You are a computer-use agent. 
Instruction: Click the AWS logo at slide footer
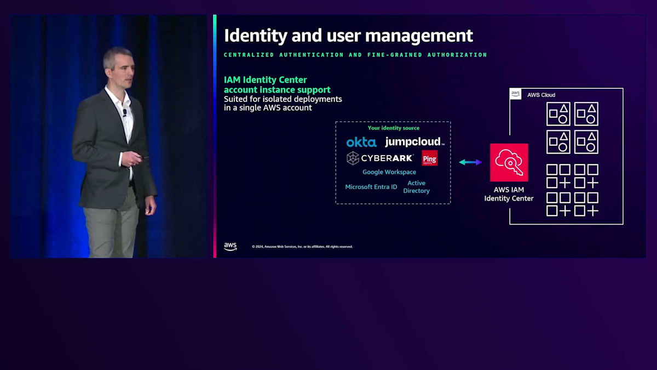click(x=230, y=247)
